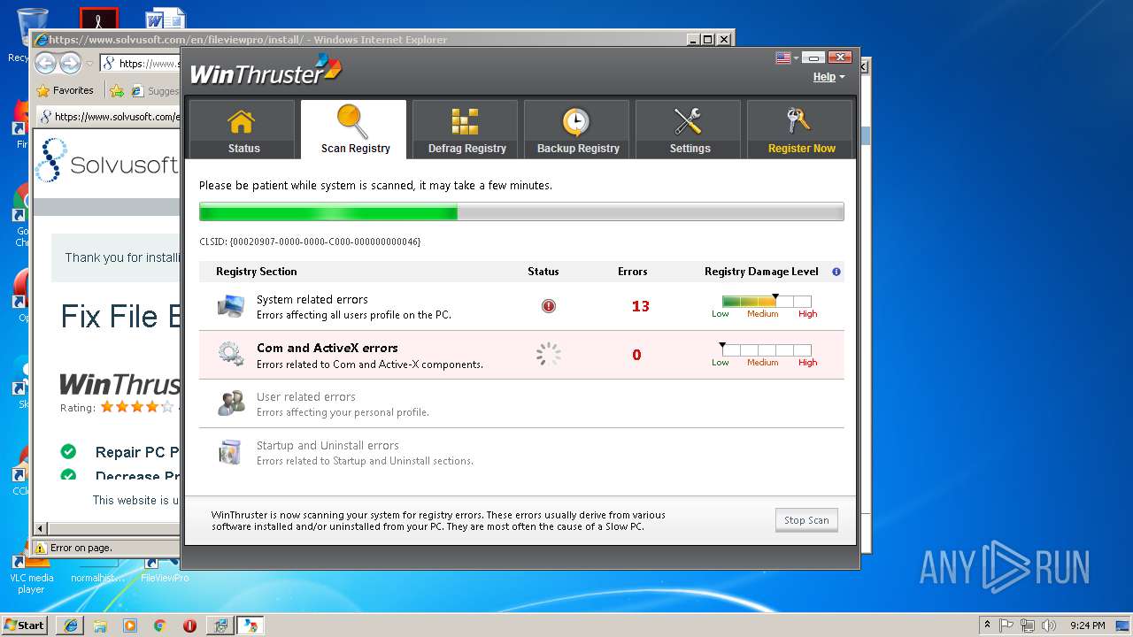Open Windows Explorer folder taskbar icon
1133x637 pixels.
(x=100, y=625)
